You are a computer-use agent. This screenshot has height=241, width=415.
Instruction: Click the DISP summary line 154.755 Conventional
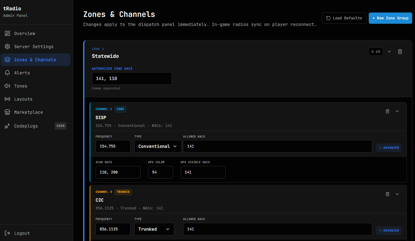134,126
